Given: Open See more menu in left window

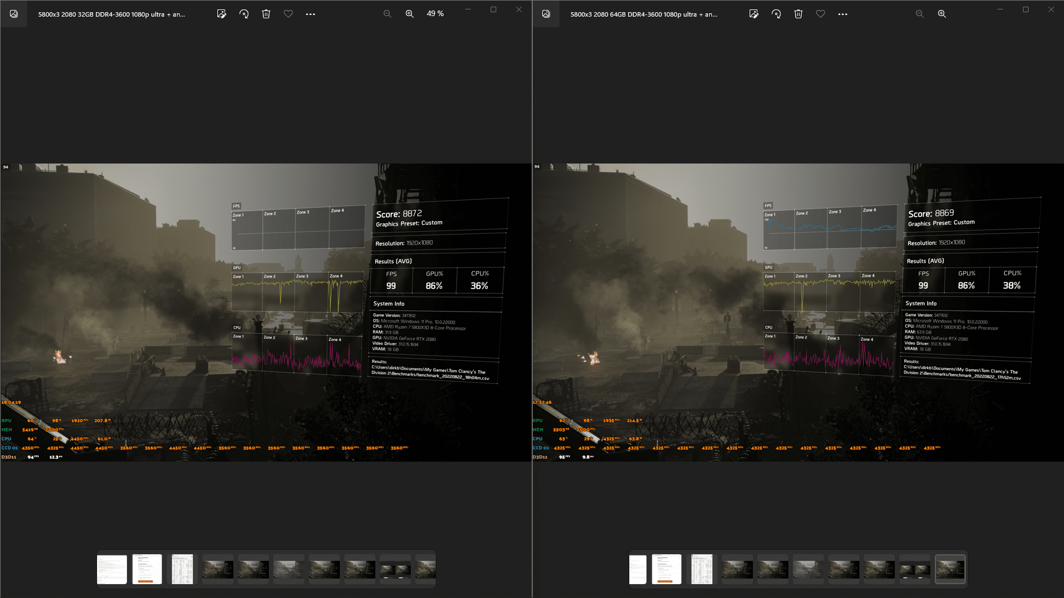Looking at the screenshot, I should click(310, 14).
